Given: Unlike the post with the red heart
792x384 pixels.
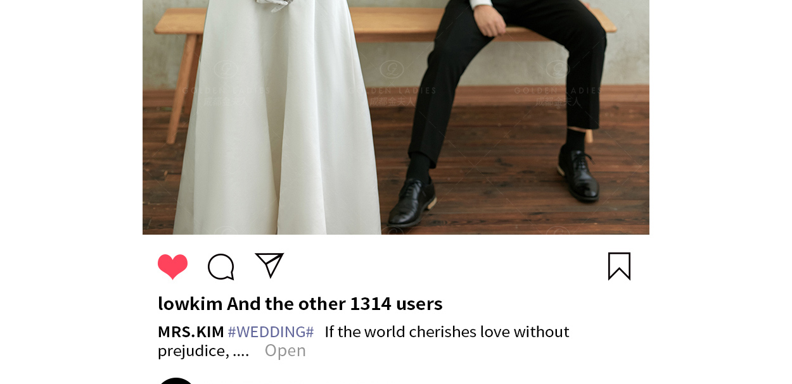Looking at the screenshot, I should point(173,266).
